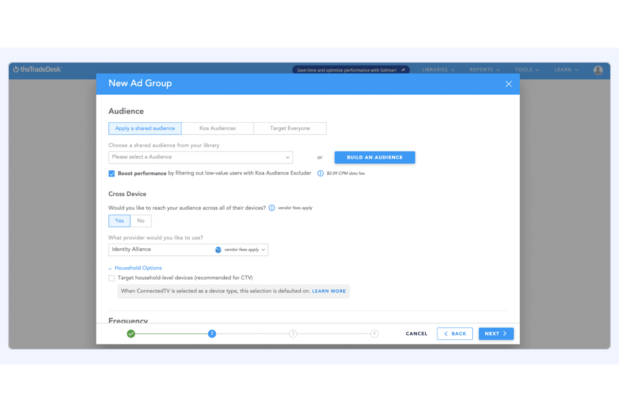Click share arrow in Solimar banner
The height and width of the screenshot is (412, 619).
(403, 70)
